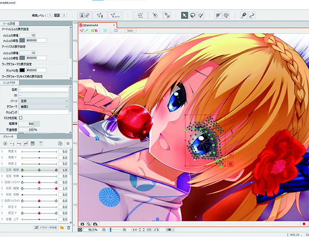Select the arrow selection tool
This screenshot has width=309, height=237.
[184, 15]
